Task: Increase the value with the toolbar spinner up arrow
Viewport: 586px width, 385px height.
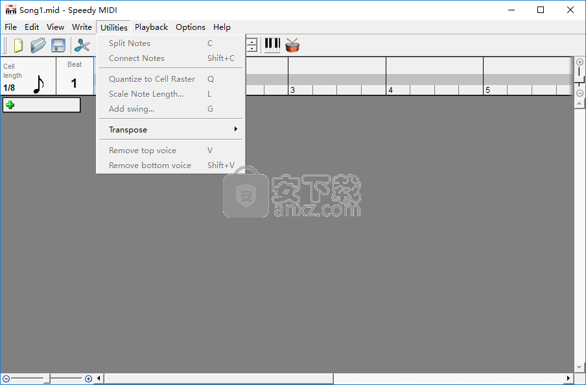Action: [252, 42]
